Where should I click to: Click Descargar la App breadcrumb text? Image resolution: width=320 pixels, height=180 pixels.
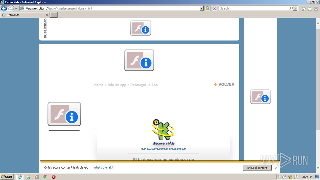point(144,85)
